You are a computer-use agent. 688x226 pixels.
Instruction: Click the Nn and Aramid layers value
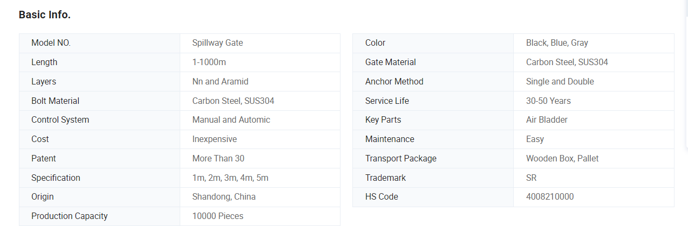[220, 82]
